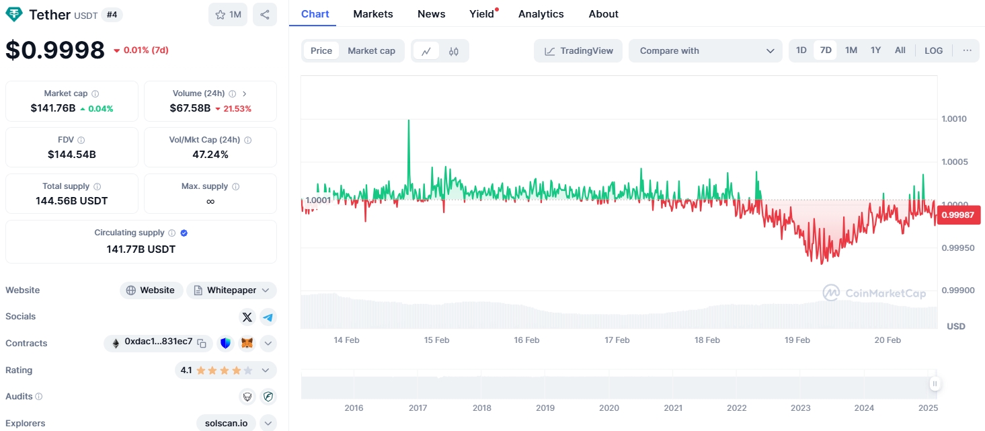Grab the timeline range slider handle
The height and width of the screenshot is (431, 985).
tap(935, 384)
